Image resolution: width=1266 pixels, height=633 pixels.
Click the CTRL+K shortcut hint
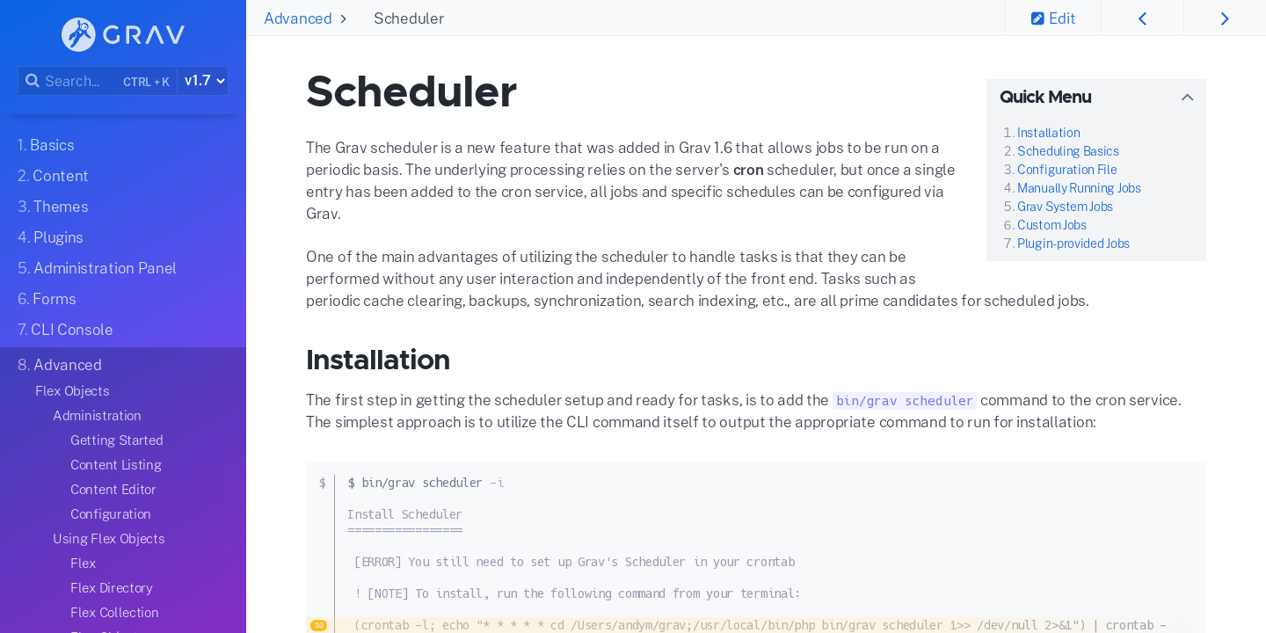[x=146, y=82]
